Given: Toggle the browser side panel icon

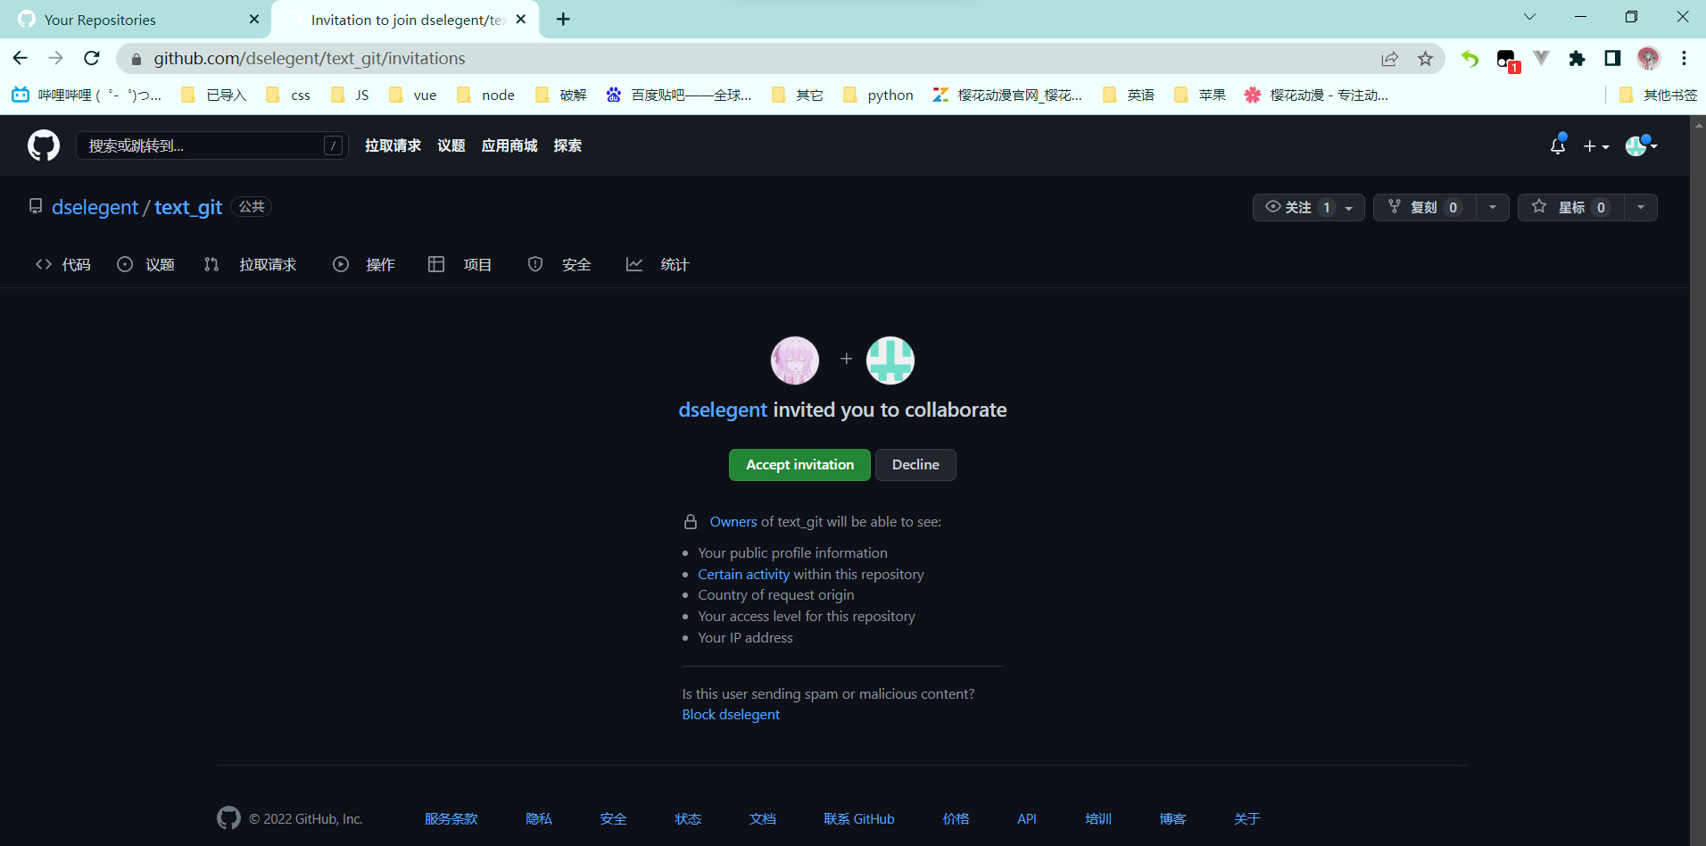Looking at the screenshot, I should (x=1612, y=59).
